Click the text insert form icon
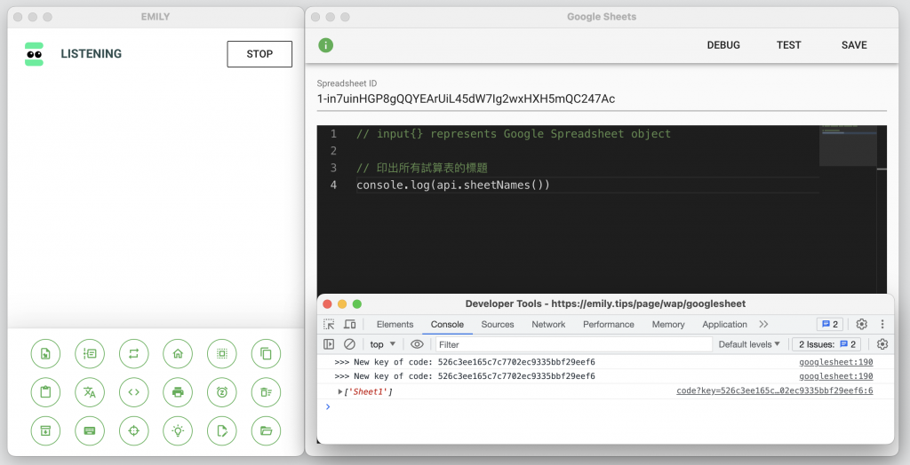910x465 pixels. point(90,353)
